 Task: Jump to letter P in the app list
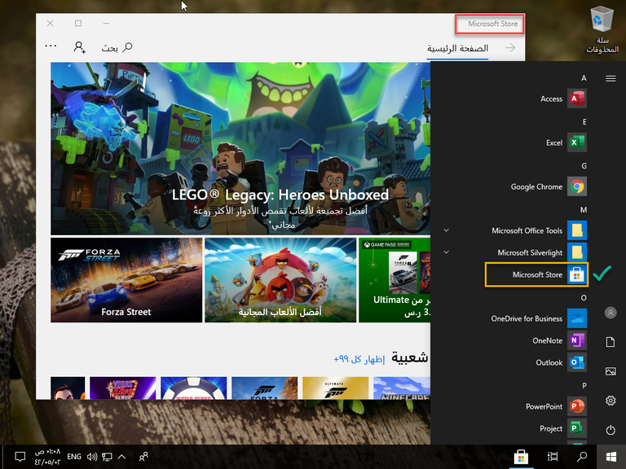pyautogui.click(x=584, y=385)
